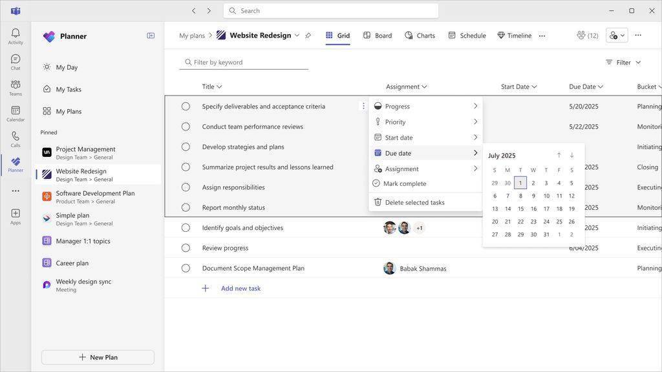Viewport: 662px width, 372px height.
Task: Switch to the Board tab
Action: (x=378, y=36)
